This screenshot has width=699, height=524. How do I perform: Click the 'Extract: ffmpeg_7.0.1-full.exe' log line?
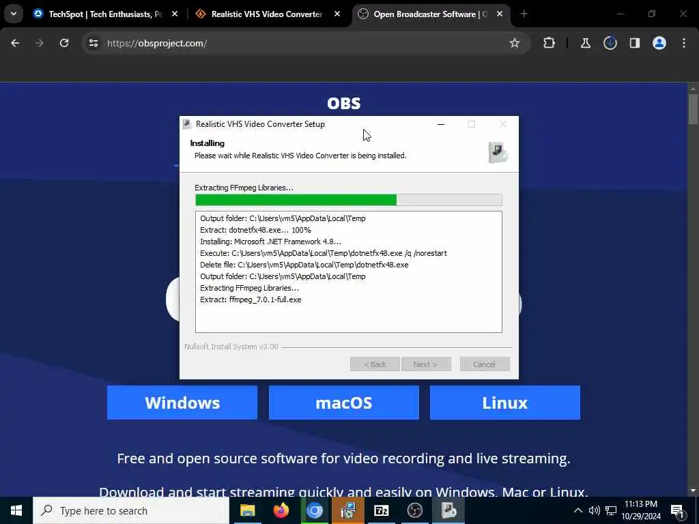click(x=251, y=300)
